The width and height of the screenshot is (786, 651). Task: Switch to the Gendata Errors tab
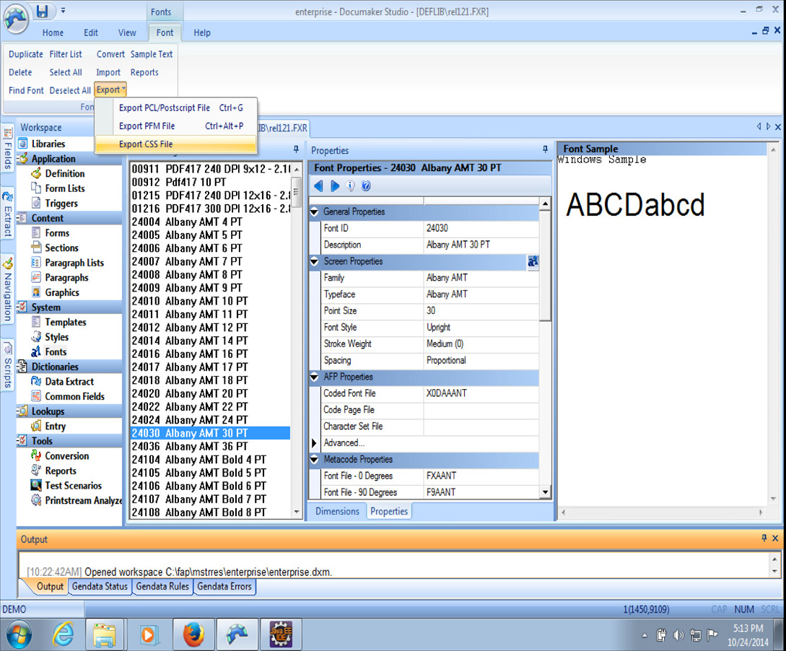click(x=224, y=587)
